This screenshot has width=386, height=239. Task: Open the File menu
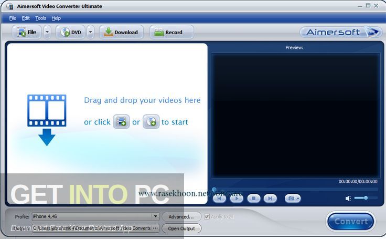pos(13,18)
